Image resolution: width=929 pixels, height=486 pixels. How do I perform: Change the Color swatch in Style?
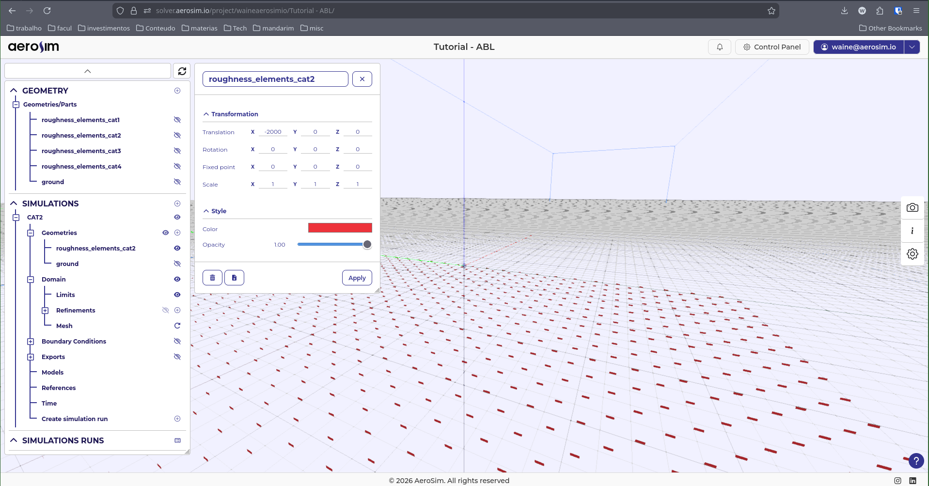340,228
